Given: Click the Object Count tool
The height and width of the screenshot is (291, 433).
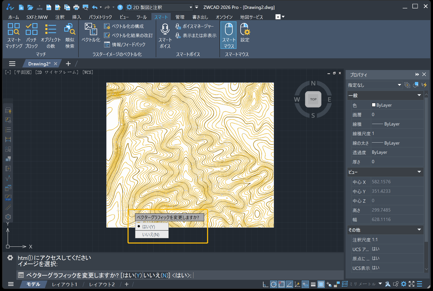Looking at the screenshot, I should click(51, 36).
